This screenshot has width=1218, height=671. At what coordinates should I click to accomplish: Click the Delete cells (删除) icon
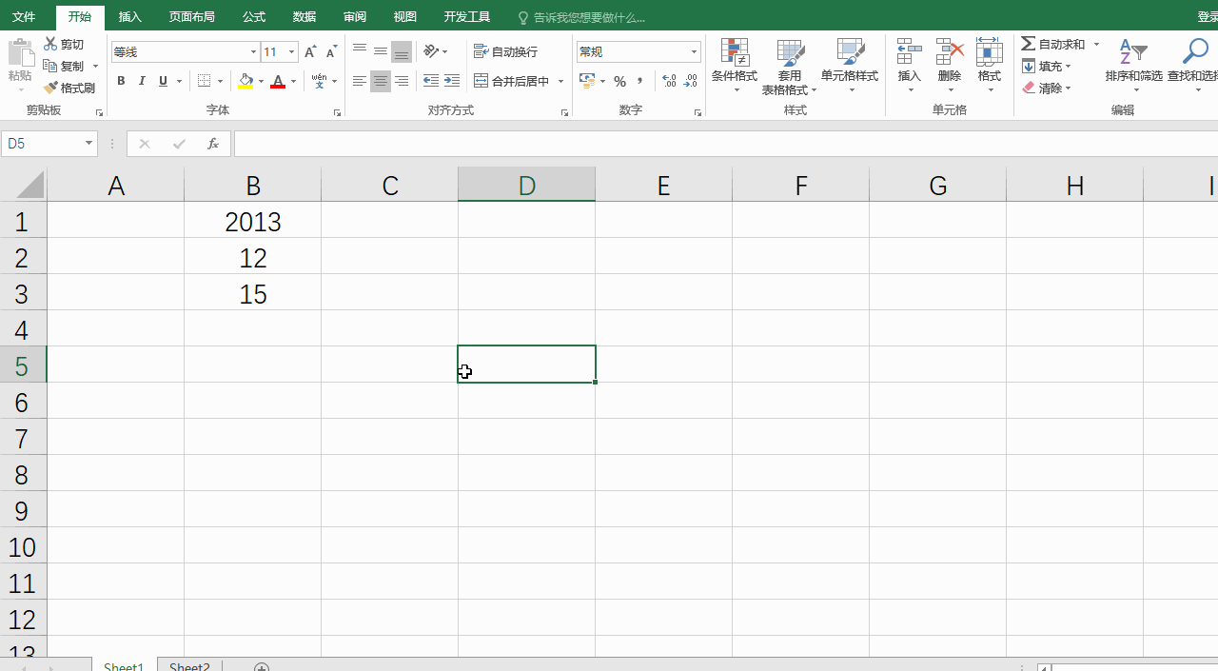click(x=950, y=51)
